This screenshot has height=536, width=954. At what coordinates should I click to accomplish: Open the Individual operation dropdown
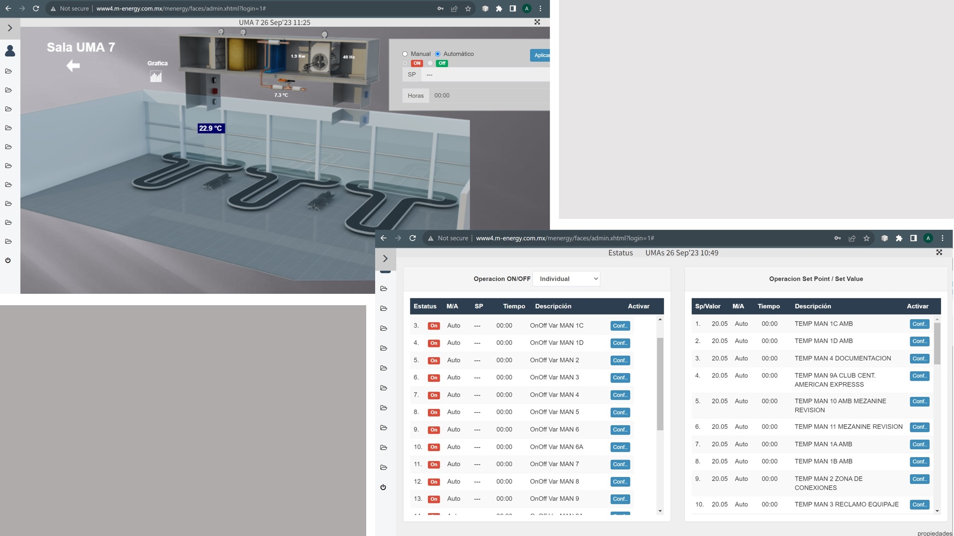(x=566, y=279)
